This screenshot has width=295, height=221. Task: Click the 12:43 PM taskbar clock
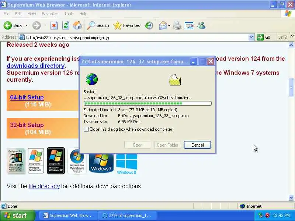point(281,215)
